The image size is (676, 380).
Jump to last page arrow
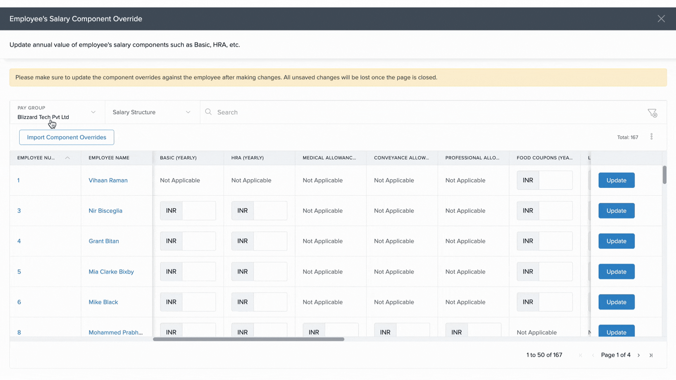[x=651, y=355]
